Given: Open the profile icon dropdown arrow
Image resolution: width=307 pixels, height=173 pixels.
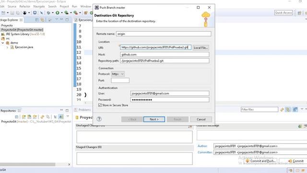Looking at the screenshot, I should point(29,13).
